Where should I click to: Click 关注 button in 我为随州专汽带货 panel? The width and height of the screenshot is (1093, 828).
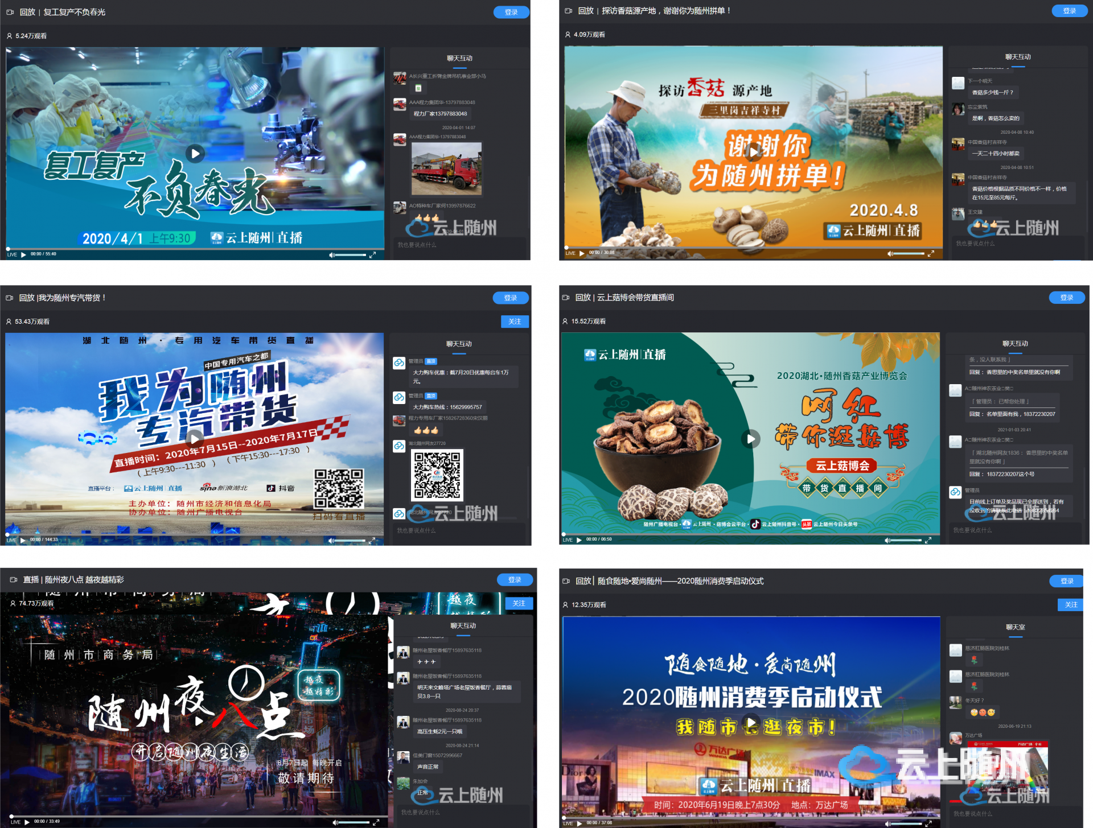pyautogui.click(x=515, y=322)
